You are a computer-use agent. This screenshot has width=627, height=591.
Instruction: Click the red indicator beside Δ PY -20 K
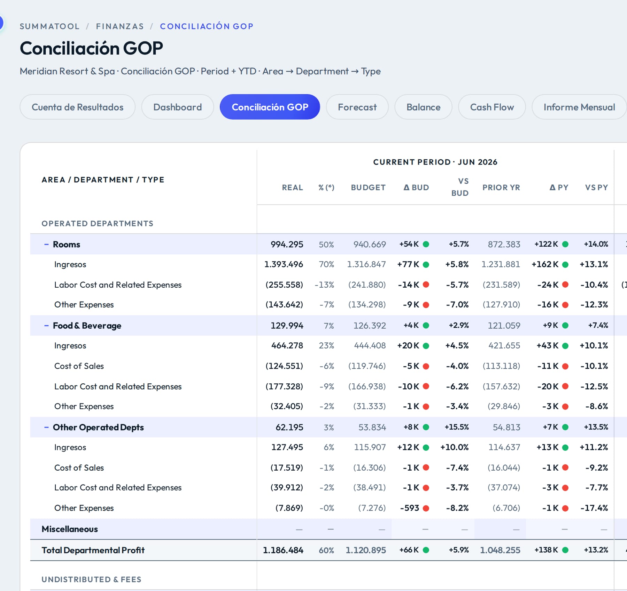pos(565,386)
